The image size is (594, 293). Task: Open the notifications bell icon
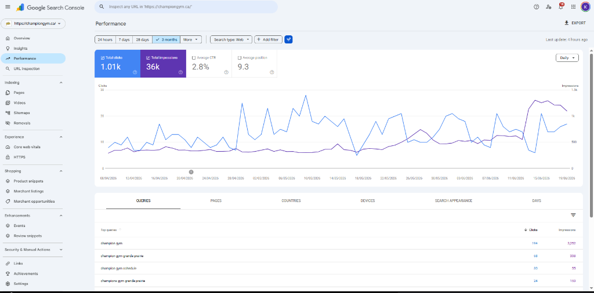(561, 7)
